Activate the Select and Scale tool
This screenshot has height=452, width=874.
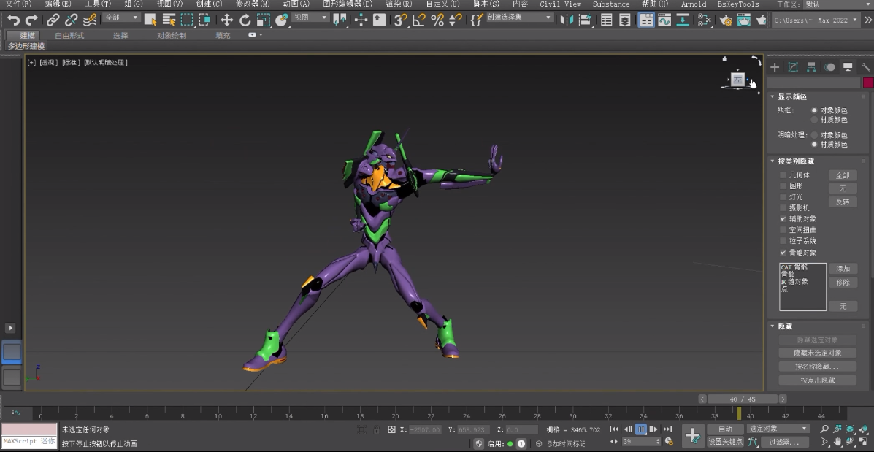(x=263, y=20)
